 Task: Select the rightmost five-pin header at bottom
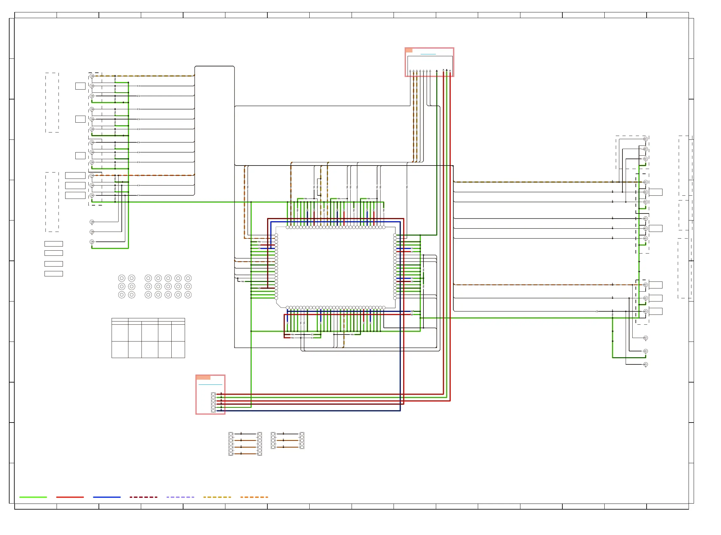302,440
